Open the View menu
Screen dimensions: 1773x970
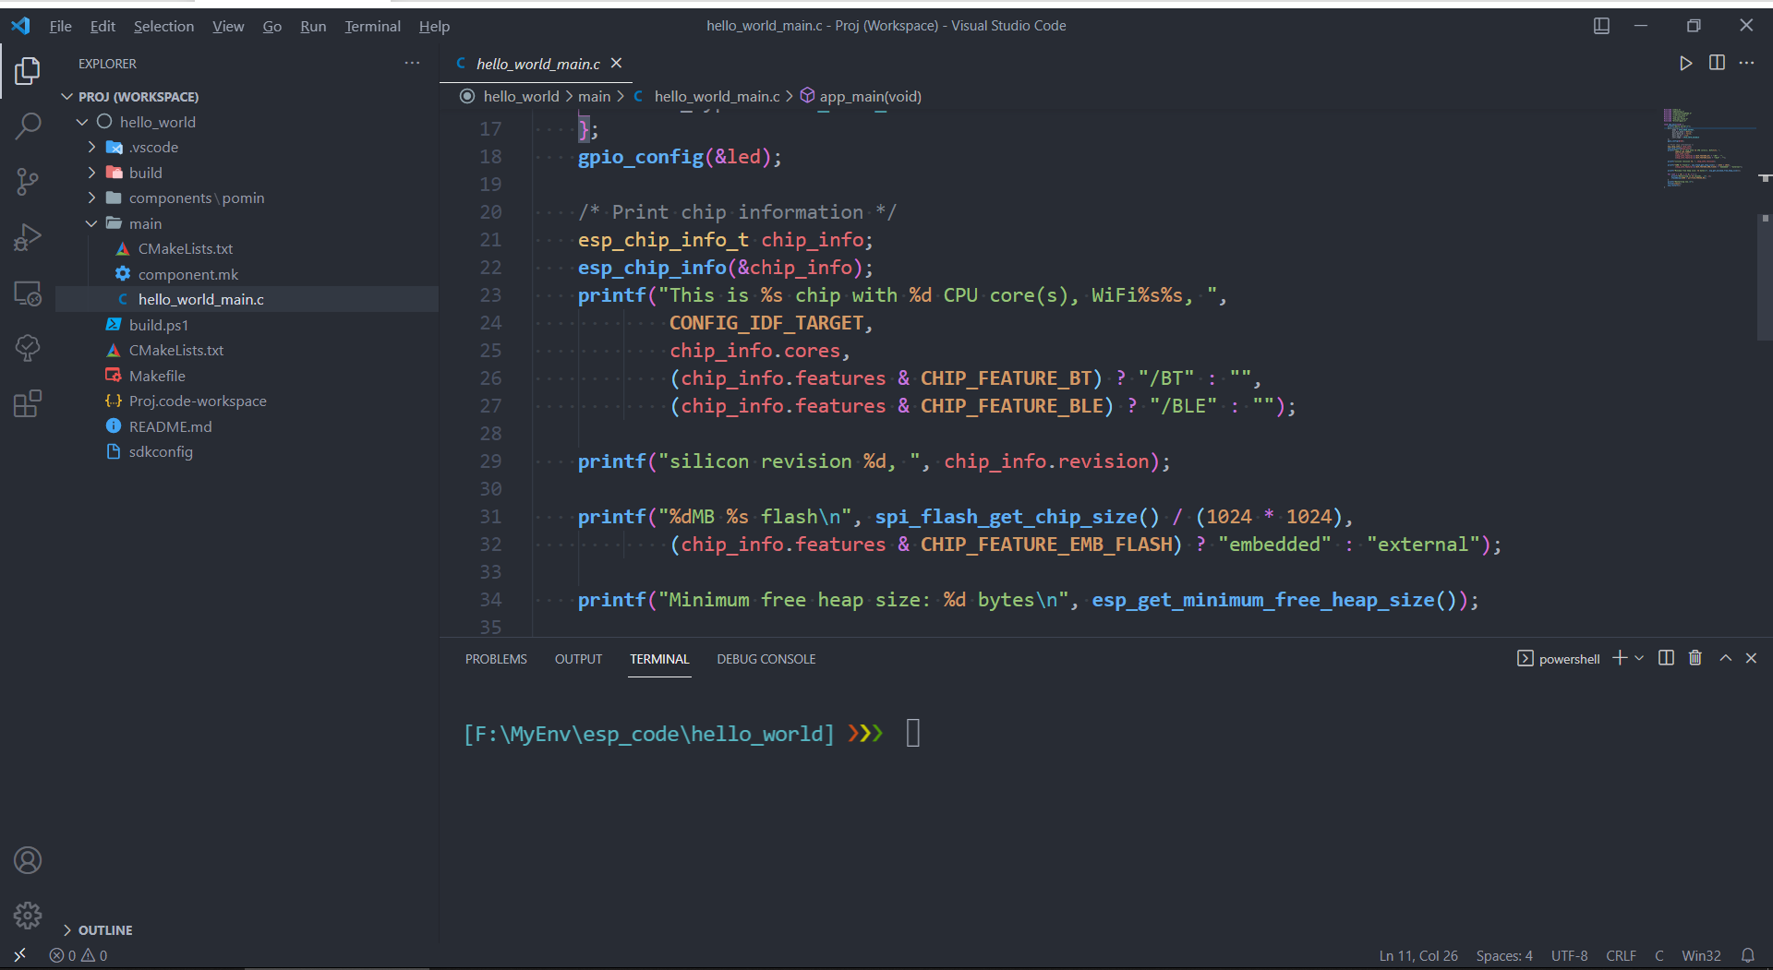point(228,26)
